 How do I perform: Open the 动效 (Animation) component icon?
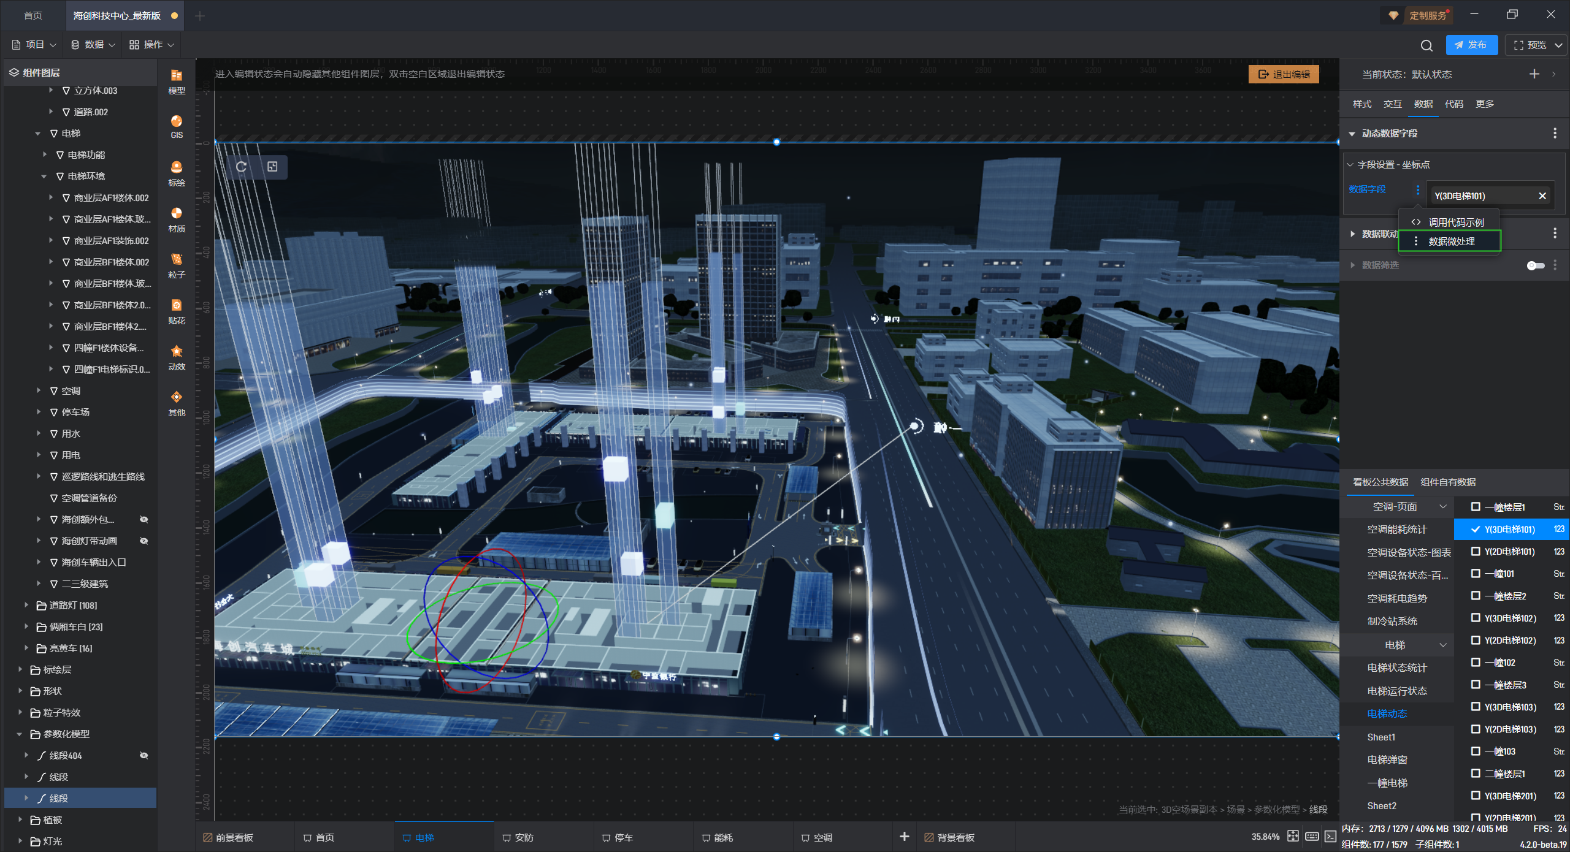(x=177, y=356)
